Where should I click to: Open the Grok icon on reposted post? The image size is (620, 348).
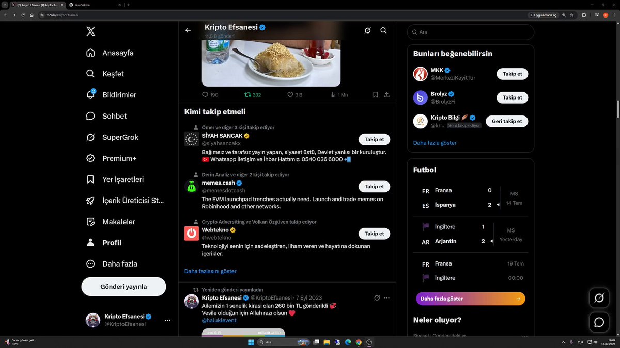377,297
